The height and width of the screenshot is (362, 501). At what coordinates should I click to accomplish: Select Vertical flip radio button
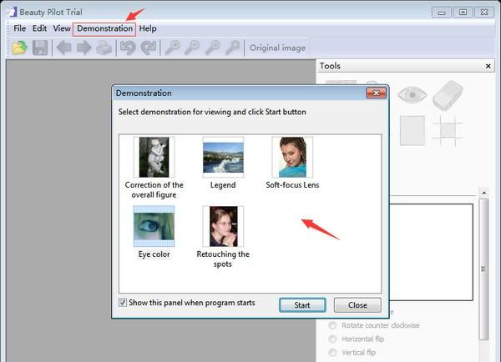[x=332, y=353]
